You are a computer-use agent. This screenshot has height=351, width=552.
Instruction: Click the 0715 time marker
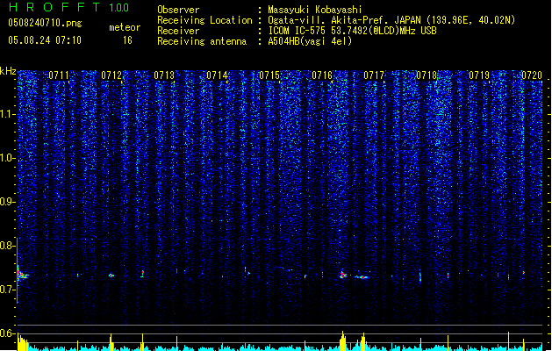pos(269,75)
